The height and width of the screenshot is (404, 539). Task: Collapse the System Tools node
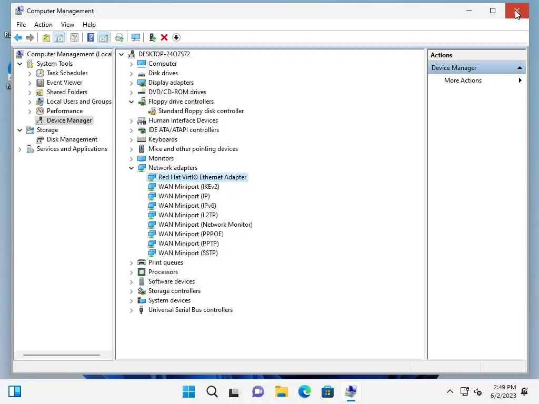tap(20, 64)
